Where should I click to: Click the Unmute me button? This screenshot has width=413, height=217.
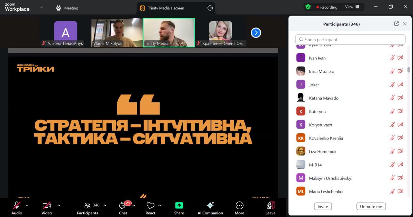pos(371,207)
